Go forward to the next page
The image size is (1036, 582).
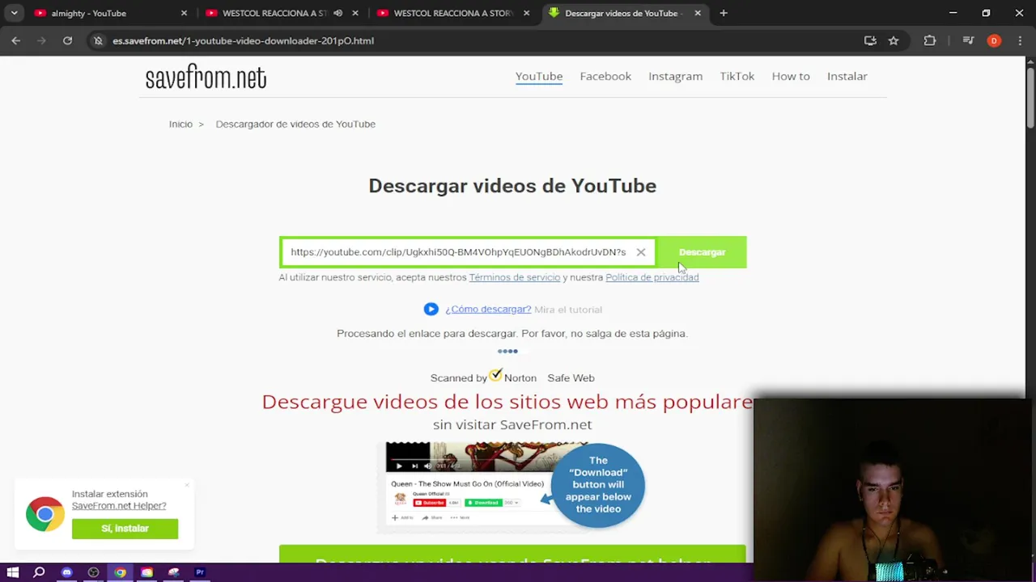pos(41,40)
